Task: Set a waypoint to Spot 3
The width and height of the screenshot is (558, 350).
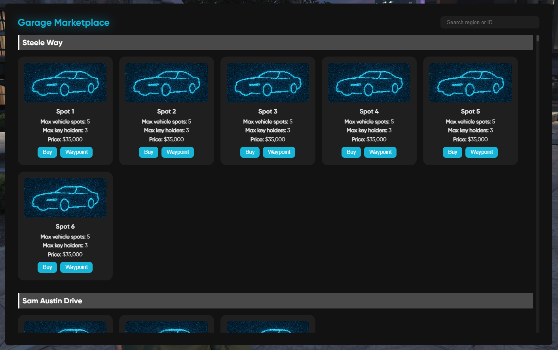Action: point(279,152)
